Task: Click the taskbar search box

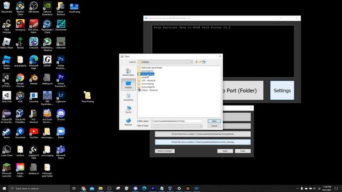Action: pos(39,188)
